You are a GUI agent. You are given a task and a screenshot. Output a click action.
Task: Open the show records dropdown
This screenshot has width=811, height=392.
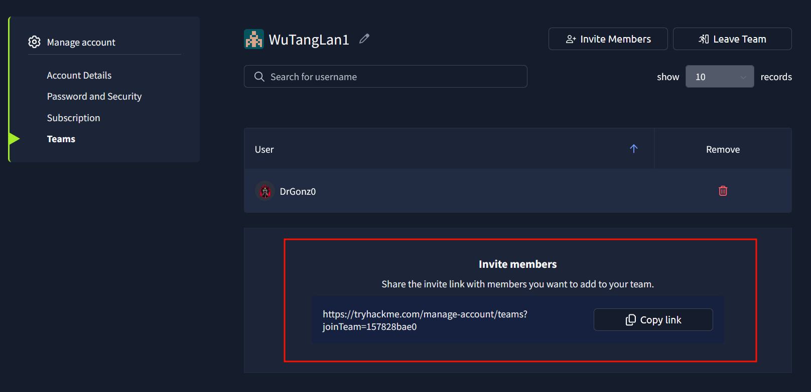[x=720, y=77]
